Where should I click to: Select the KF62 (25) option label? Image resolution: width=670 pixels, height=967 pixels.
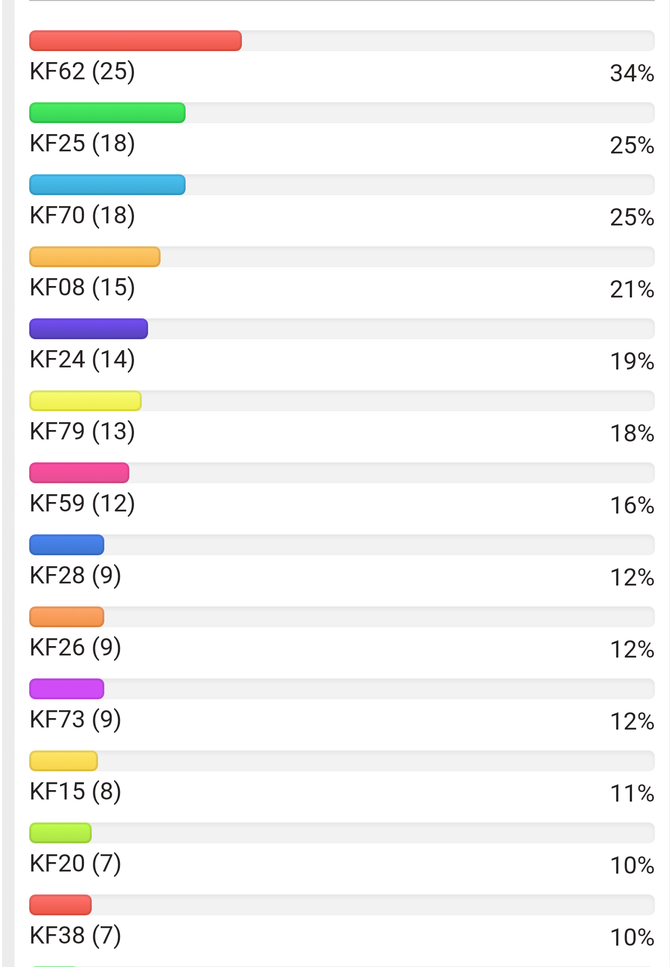coord(82,71)
